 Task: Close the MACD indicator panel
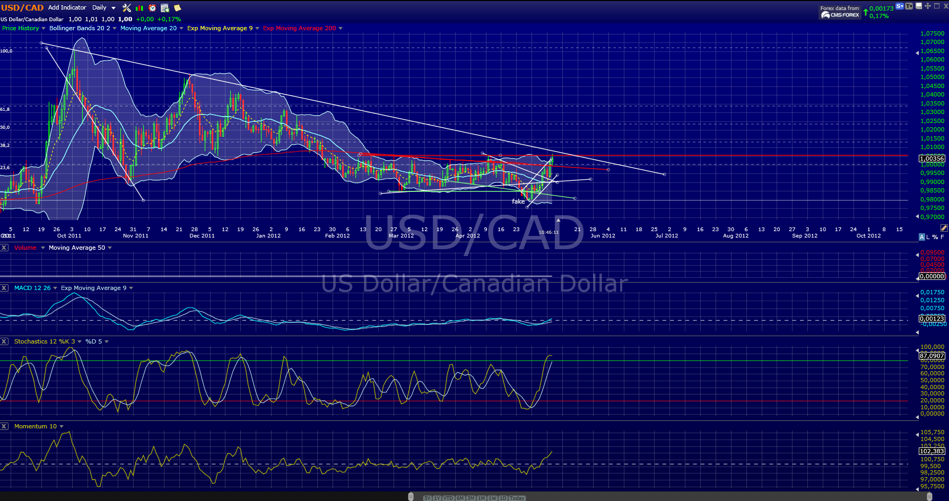[x=4, y=288]
